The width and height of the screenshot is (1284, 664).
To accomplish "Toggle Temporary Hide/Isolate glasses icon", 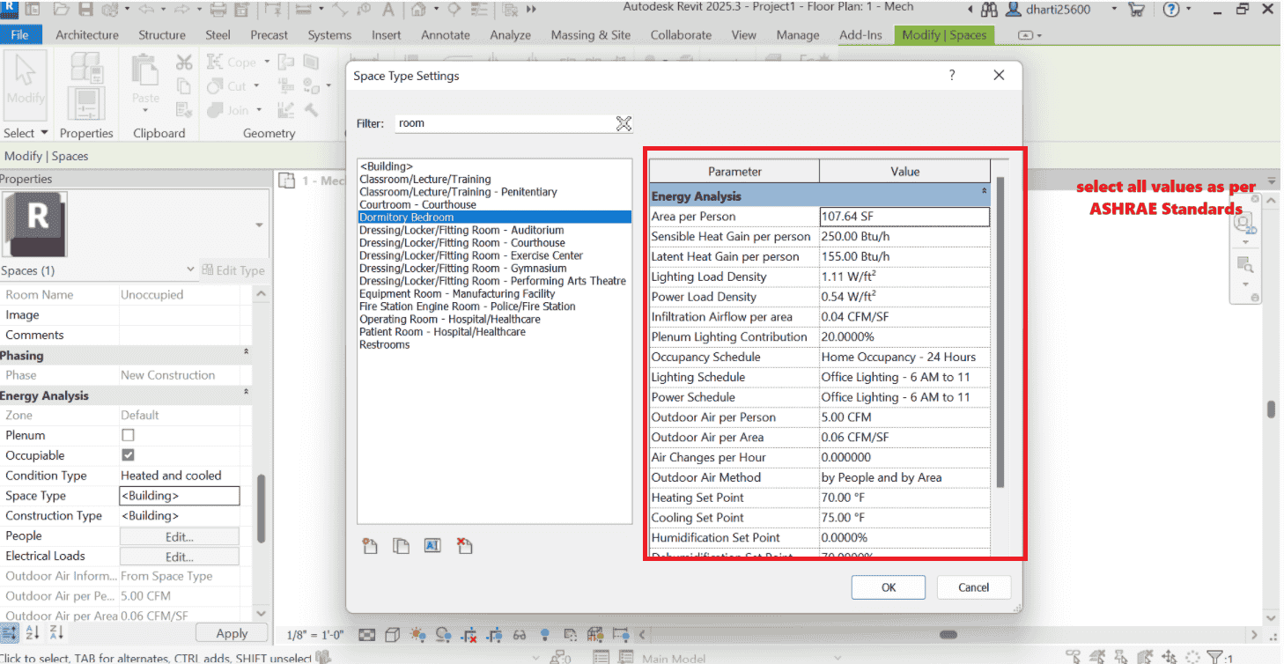I will pos(519,634).
